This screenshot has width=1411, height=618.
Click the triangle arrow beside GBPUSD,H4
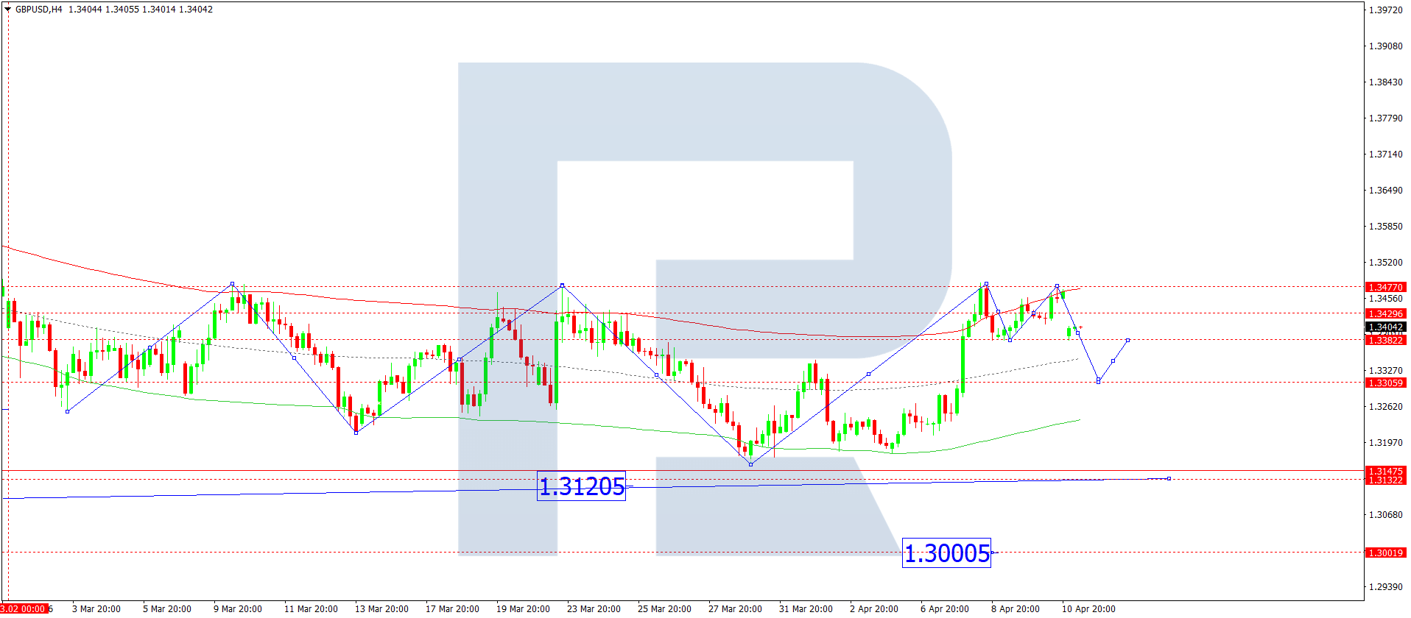click(7, 10)
